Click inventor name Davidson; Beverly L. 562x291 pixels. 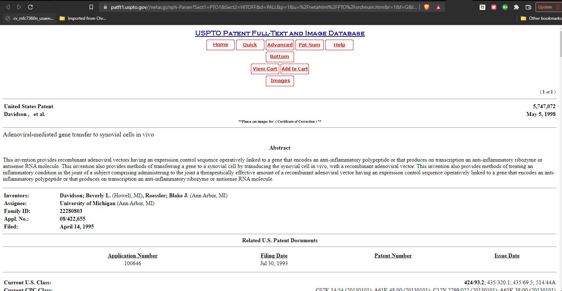[x=85, y=196]
